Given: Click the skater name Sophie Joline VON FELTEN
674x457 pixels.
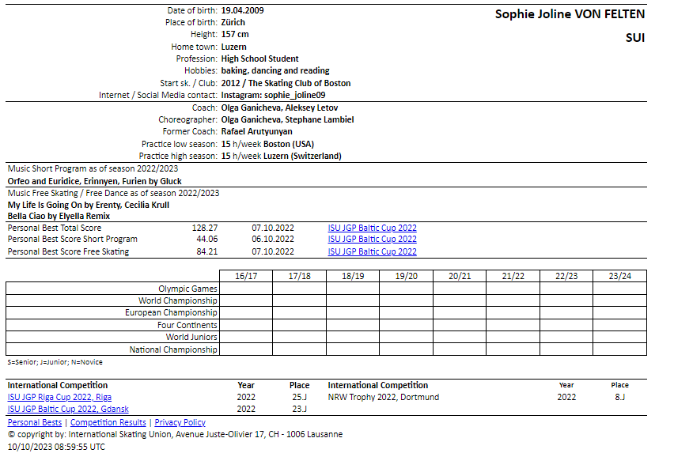Looking at the screenshot, I should (x=570, y=14).
